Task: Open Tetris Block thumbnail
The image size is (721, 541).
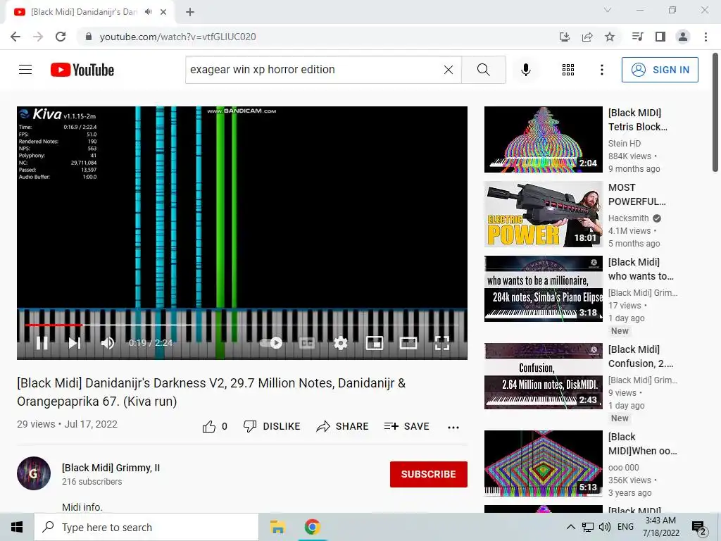Action: [x=543, y=139]
